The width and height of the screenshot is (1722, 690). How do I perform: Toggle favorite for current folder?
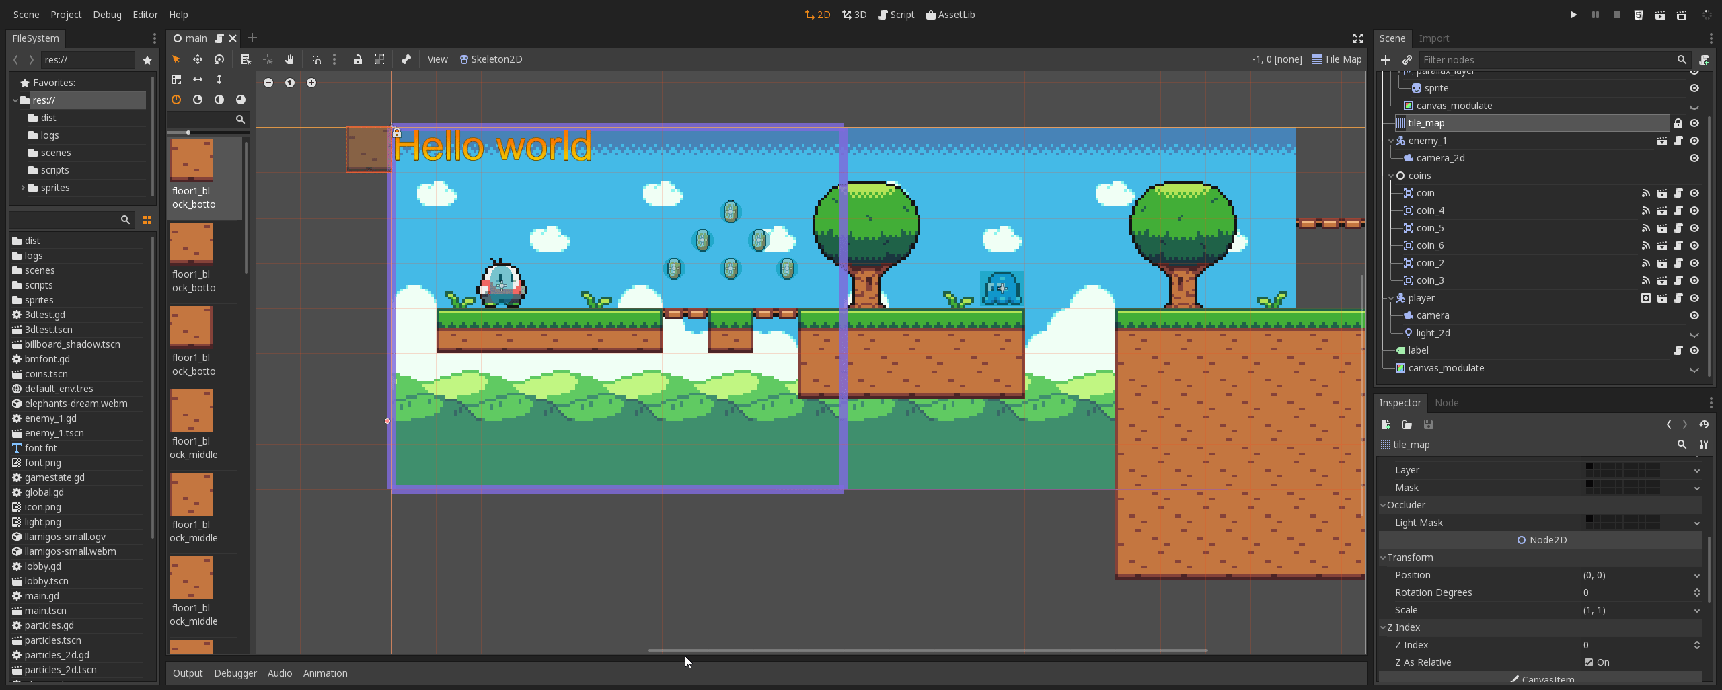pyautogui.click(x=147, y=60)
